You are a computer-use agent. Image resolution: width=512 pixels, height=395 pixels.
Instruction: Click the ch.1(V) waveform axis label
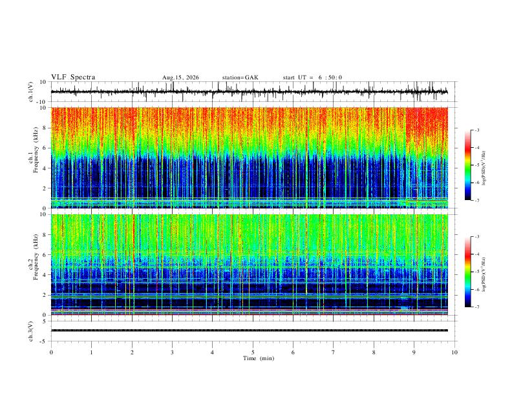tap(31, 92)
